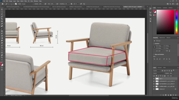This screenshot has height=100, width=179.
Task: Toggle lock transparent pixels
Action: point(157,76)
